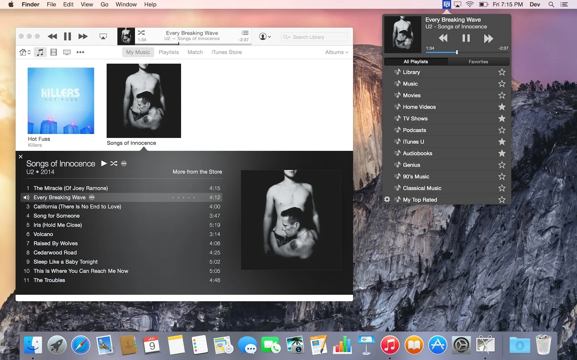Select the Songs of Innocence album thumbnail

[144, 101]
